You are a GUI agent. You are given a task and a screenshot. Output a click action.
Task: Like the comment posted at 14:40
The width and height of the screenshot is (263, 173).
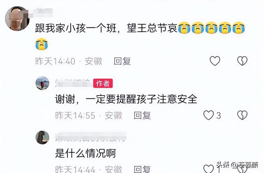215,61
